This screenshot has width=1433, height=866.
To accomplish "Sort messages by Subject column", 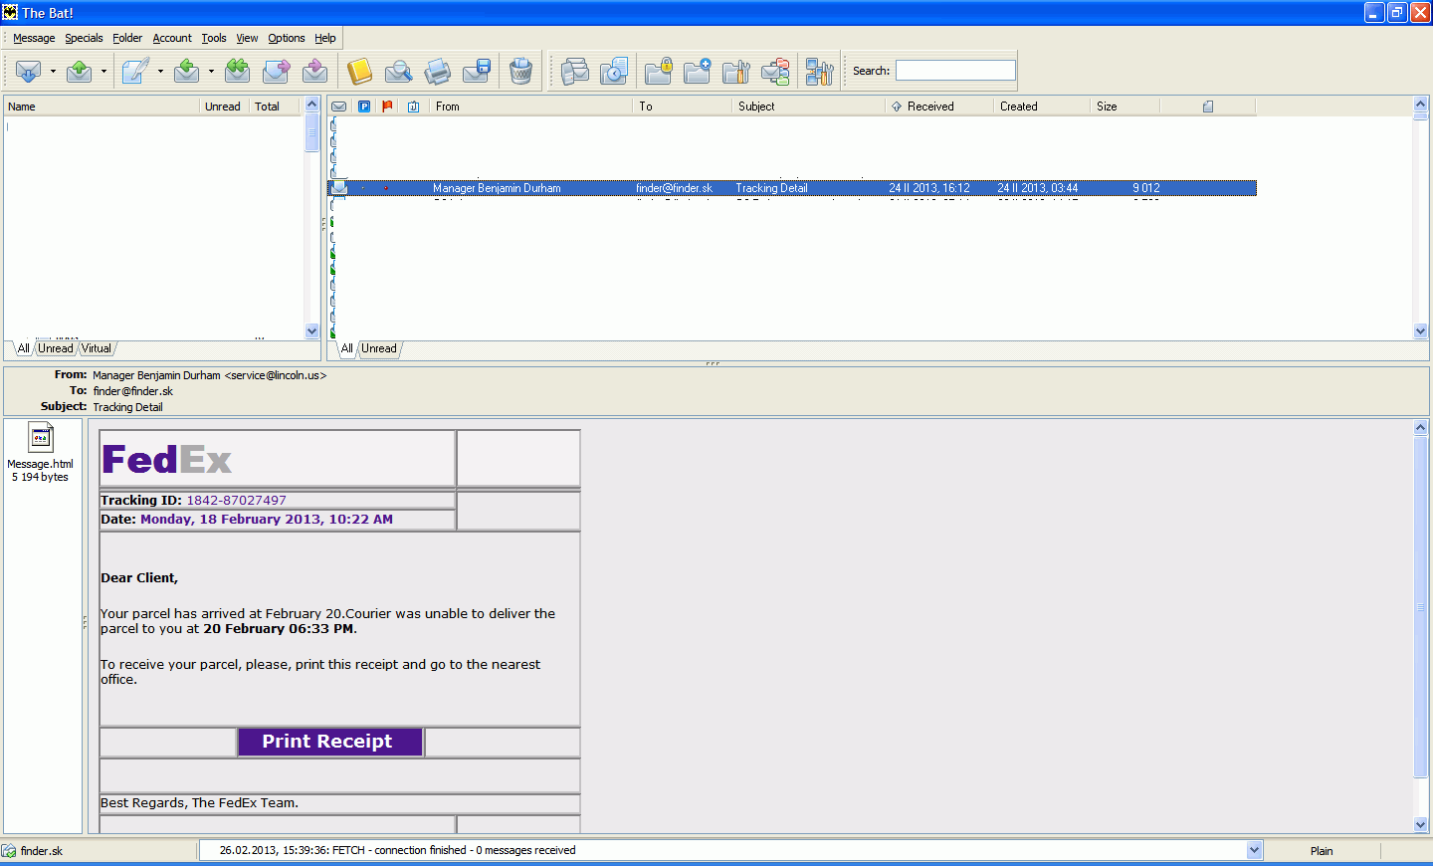I will click(x=808, y=107).
